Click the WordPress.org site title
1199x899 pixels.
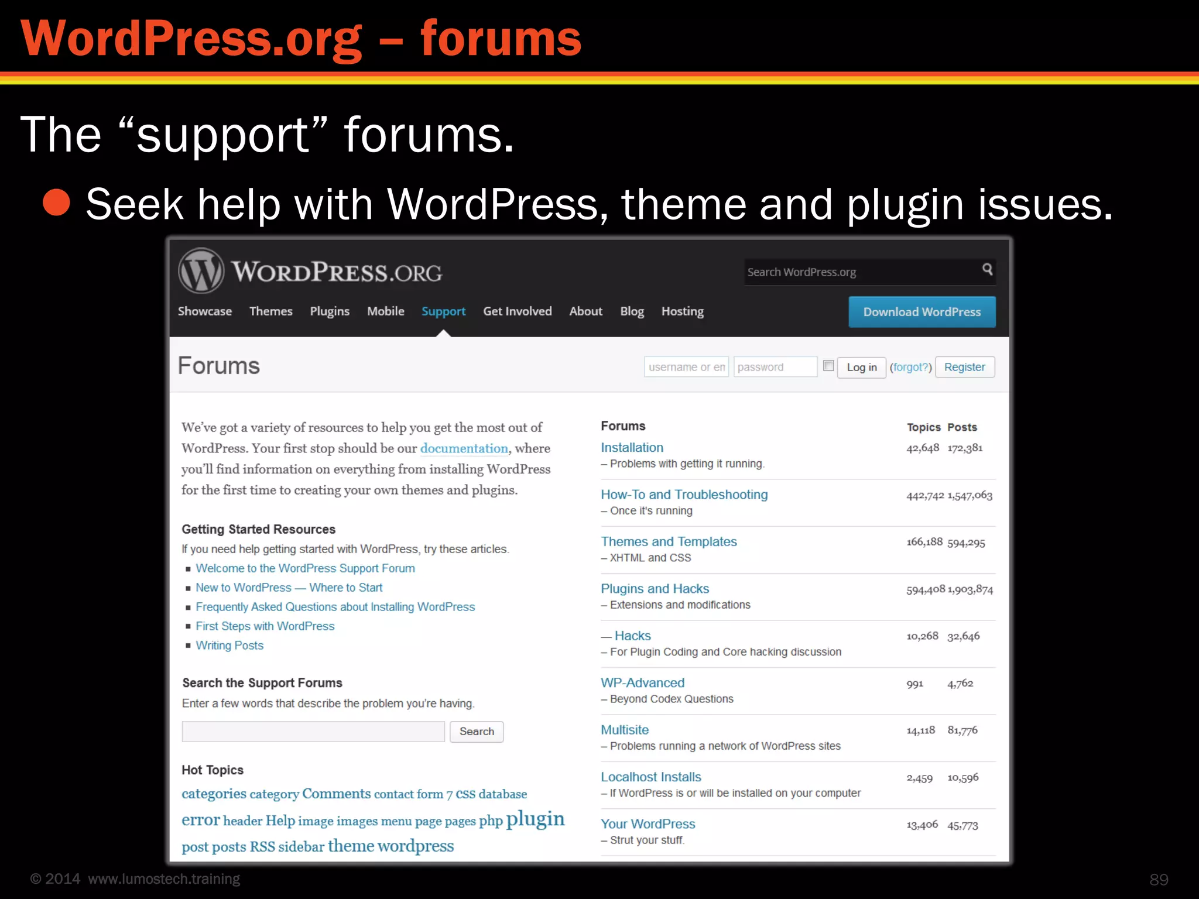click(x=337, y=272)
